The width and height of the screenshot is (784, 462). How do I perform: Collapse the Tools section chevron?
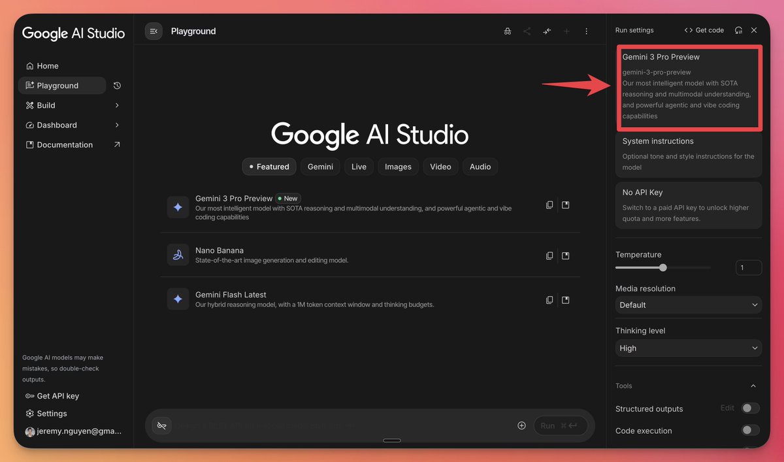tap(753, 386)
